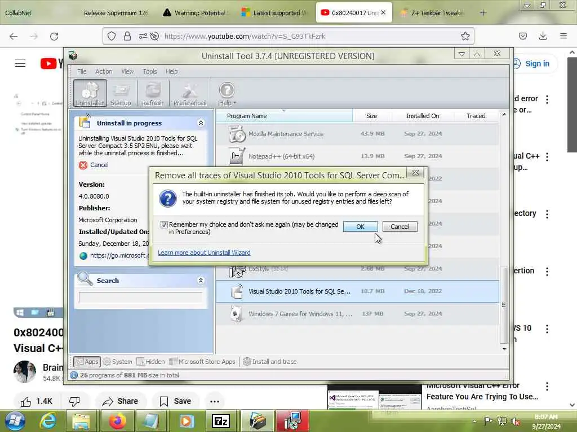577x432 pixels.
Task: Open options for Feature You Are Trying video
Action: pos(547,386)
